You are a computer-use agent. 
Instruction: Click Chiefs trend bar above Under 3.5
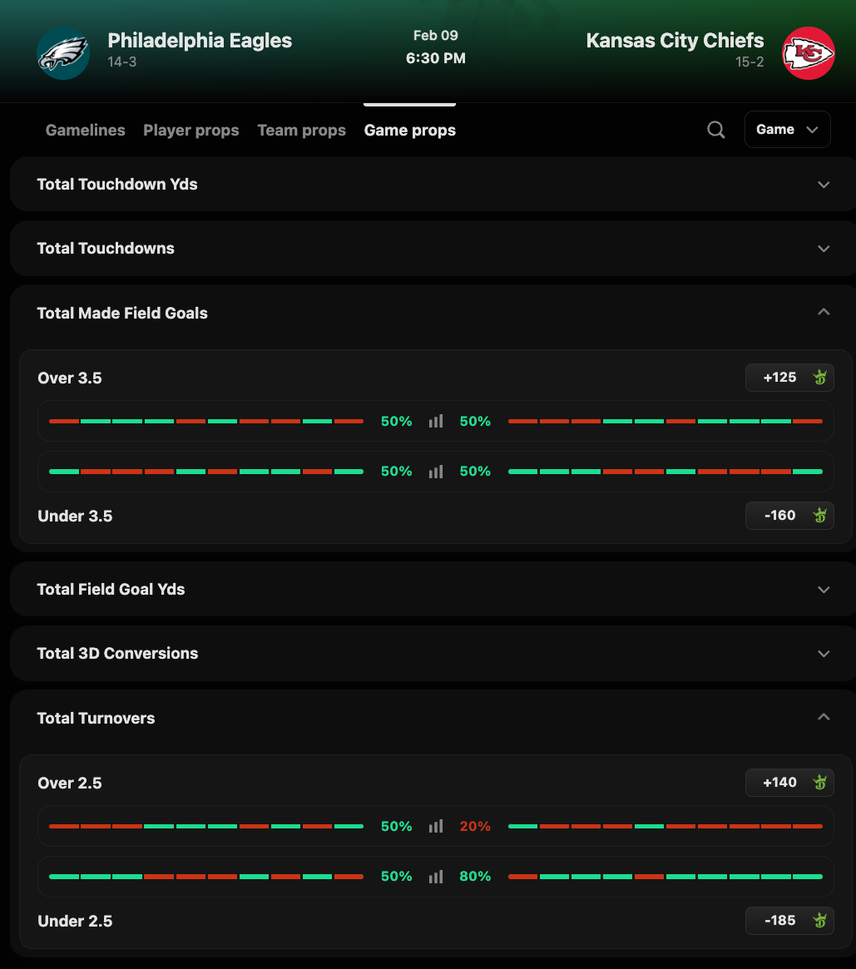[665, 472]
